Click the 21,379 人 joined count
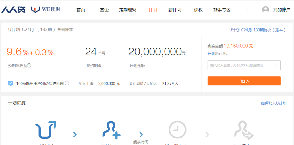This screenshot has width=294, height=145. click(171, 84)
